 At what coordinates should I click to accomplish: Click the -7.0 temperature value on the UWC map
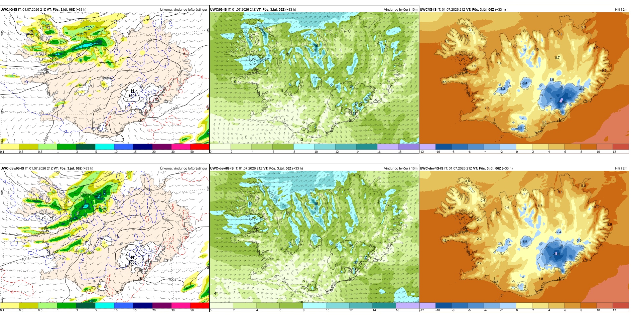pyautogui.click(x=519, y=128)
